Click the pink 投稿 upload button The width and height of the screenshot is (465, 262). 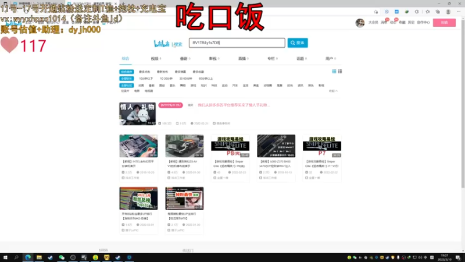(x=444, y=23)
